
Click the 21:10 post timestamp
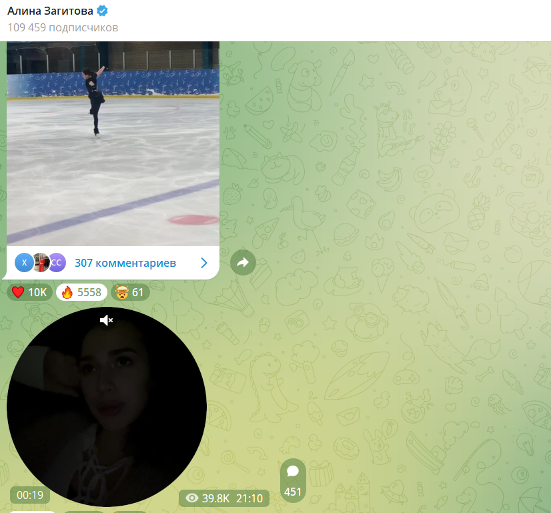(249, 498)
